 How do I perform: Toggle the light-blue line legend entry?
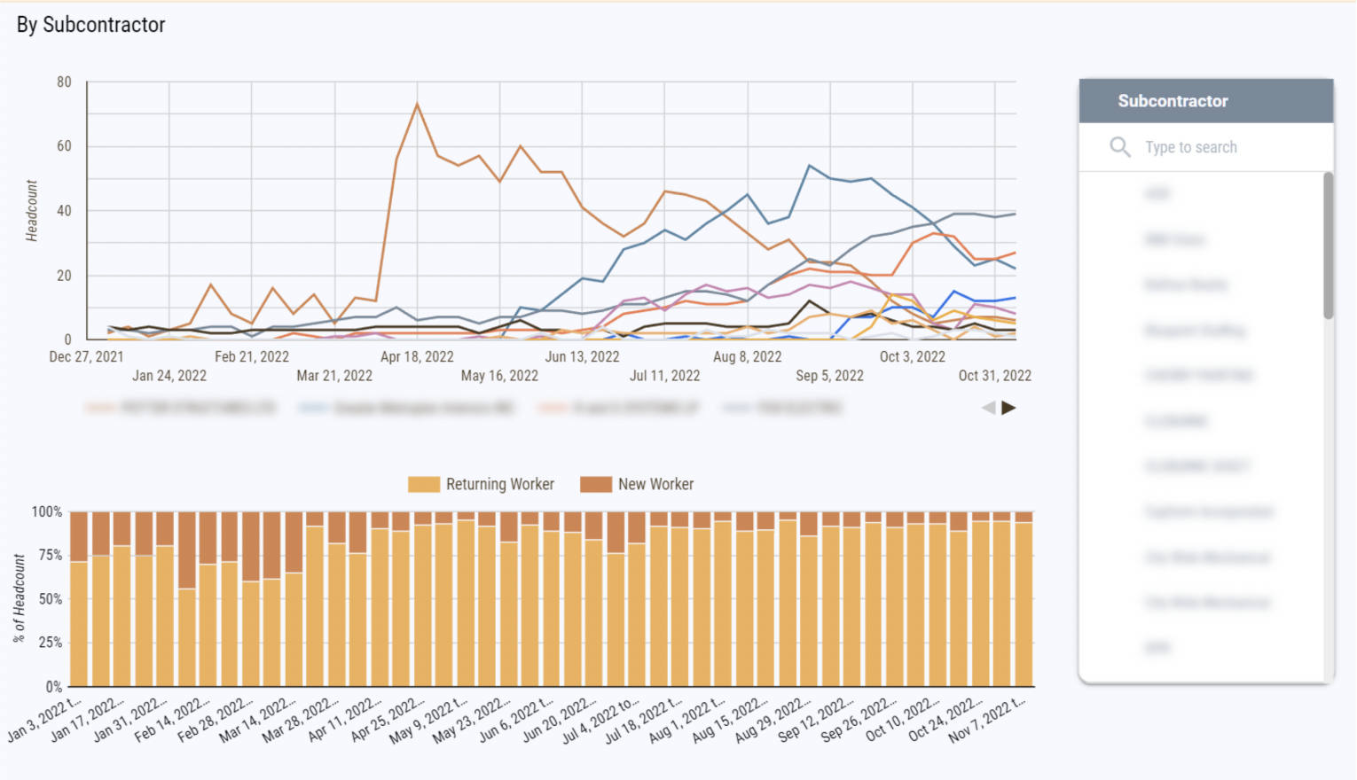pos(408,408)
